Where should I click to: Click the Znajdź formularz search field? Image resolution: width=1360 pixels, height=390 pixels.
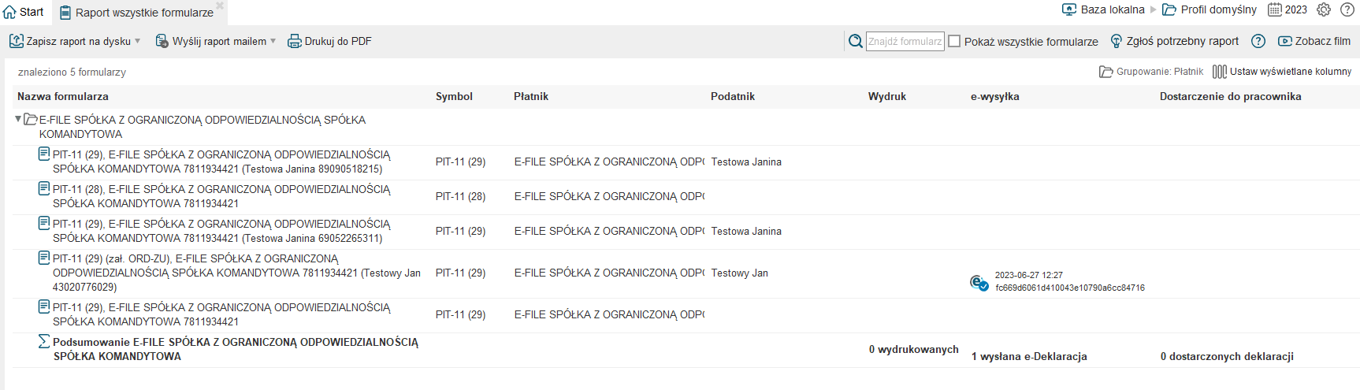905,41
